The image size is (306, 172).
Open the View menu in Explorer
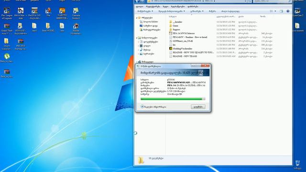point(165,6)
